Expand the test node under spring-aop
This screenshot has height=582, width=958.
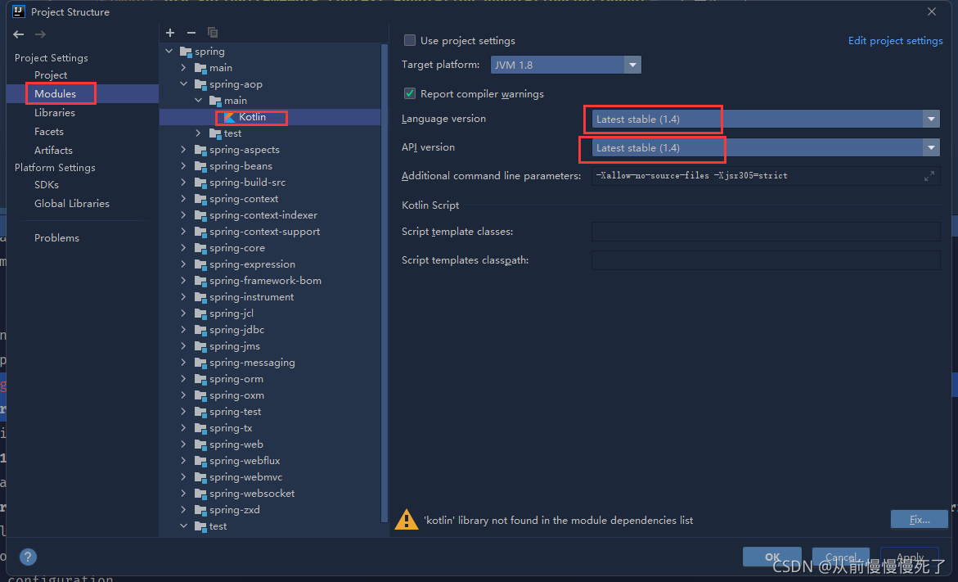(199, 133)
